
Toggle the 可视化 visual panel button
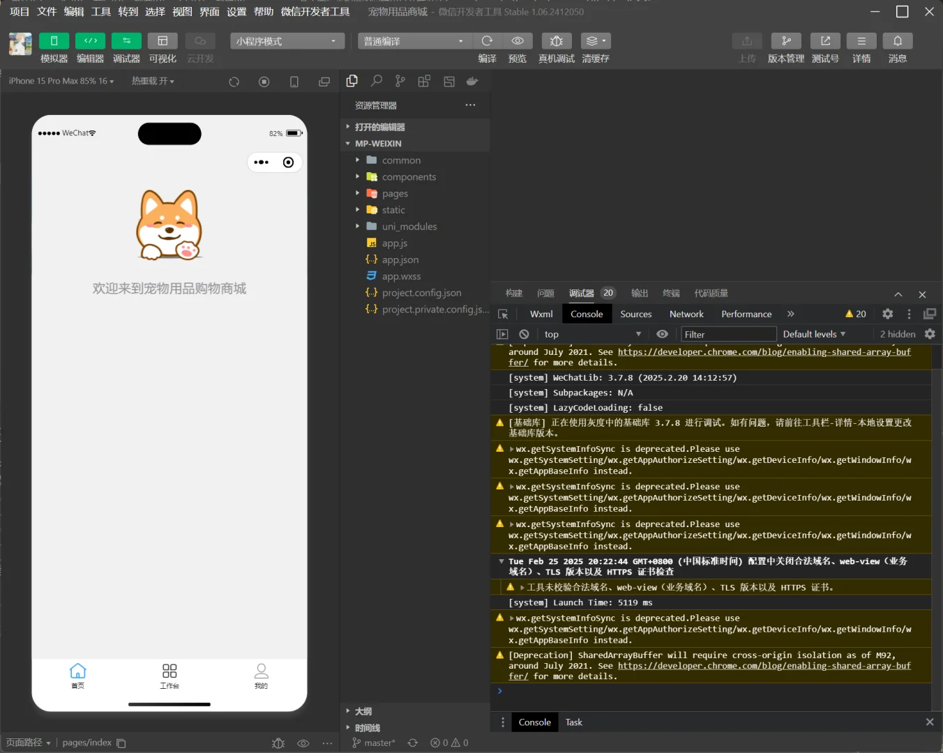[x=163, y=41]
